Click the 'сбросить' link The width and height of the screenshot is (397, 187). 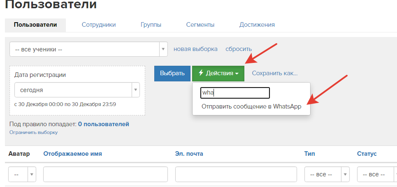(x=239, y=49)
